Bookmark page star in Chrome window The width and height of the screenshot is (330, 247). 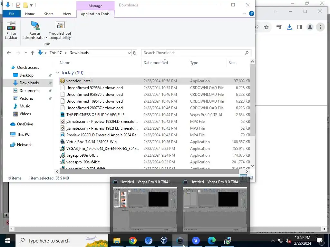(x=266, y=27)
